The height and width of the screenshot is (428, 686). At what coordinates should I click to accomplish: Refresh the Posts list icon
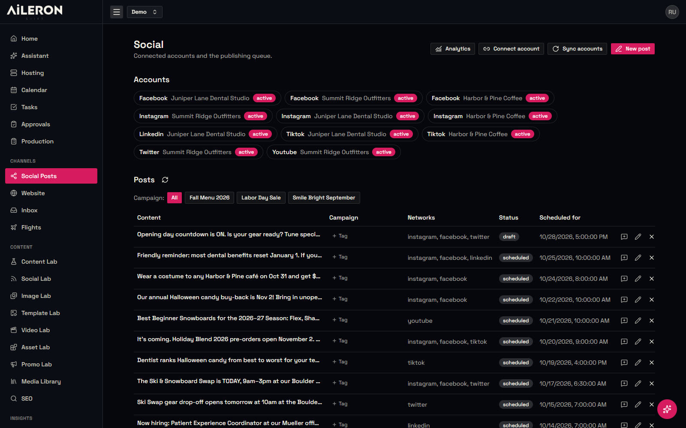click(165, 180)
